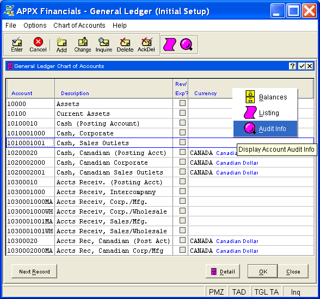The width and height of the screenshot is (320, 299).
Task: Select the Inquire mode toolbar icon
Action: 104,45
